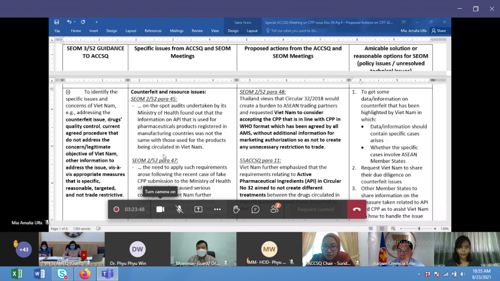Open Word from the taskbar
The height and width of the screenshot is (281, 500).
click(40, 274)
